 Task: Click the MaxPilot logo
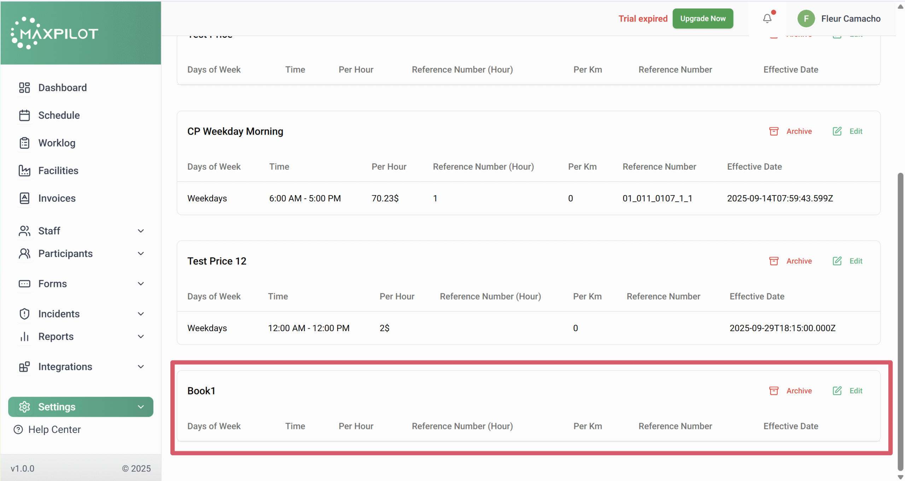(x=55, y=33)
